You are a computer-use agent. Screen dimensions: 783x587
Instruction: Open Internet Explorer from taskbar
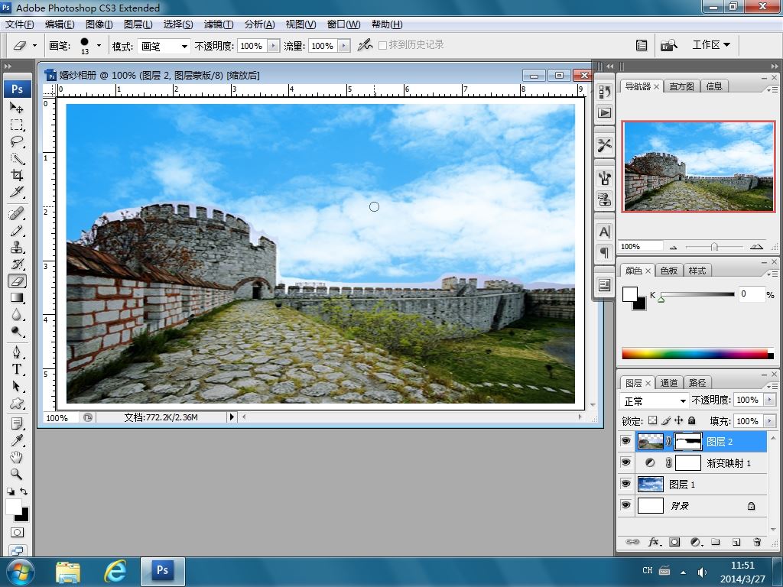115,572
